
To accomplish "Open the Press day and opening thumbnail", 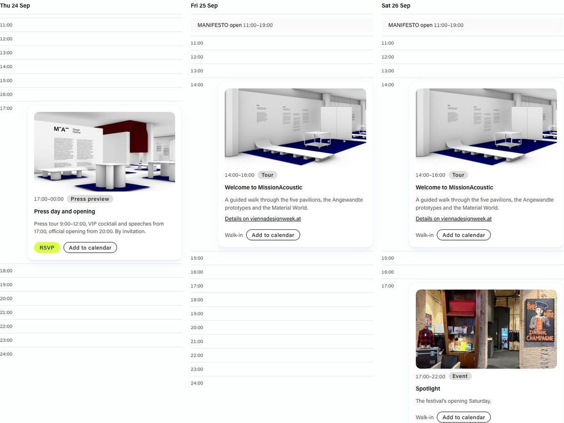I will [x=104, y=151].
